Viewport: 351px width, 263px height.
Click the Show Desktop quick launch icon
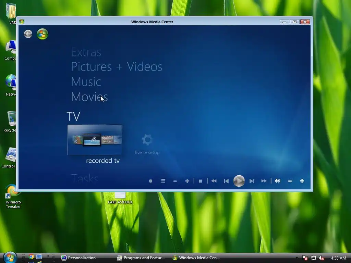click(x=39, y=256)
